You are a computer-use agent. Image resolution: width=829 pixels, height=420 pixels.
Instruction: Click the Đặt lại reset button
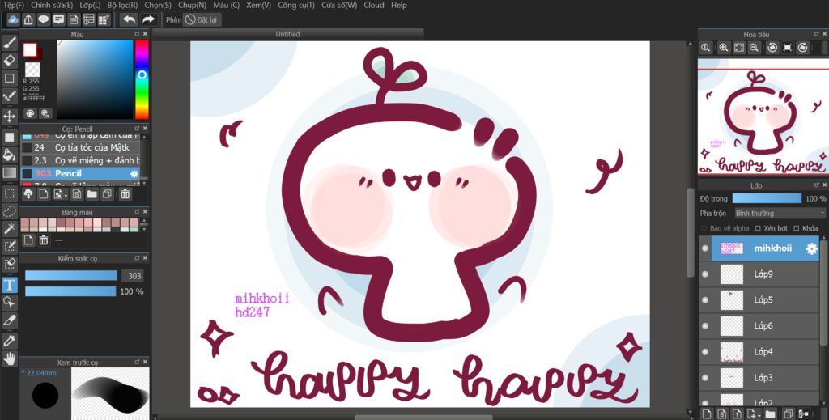point(202,20)
